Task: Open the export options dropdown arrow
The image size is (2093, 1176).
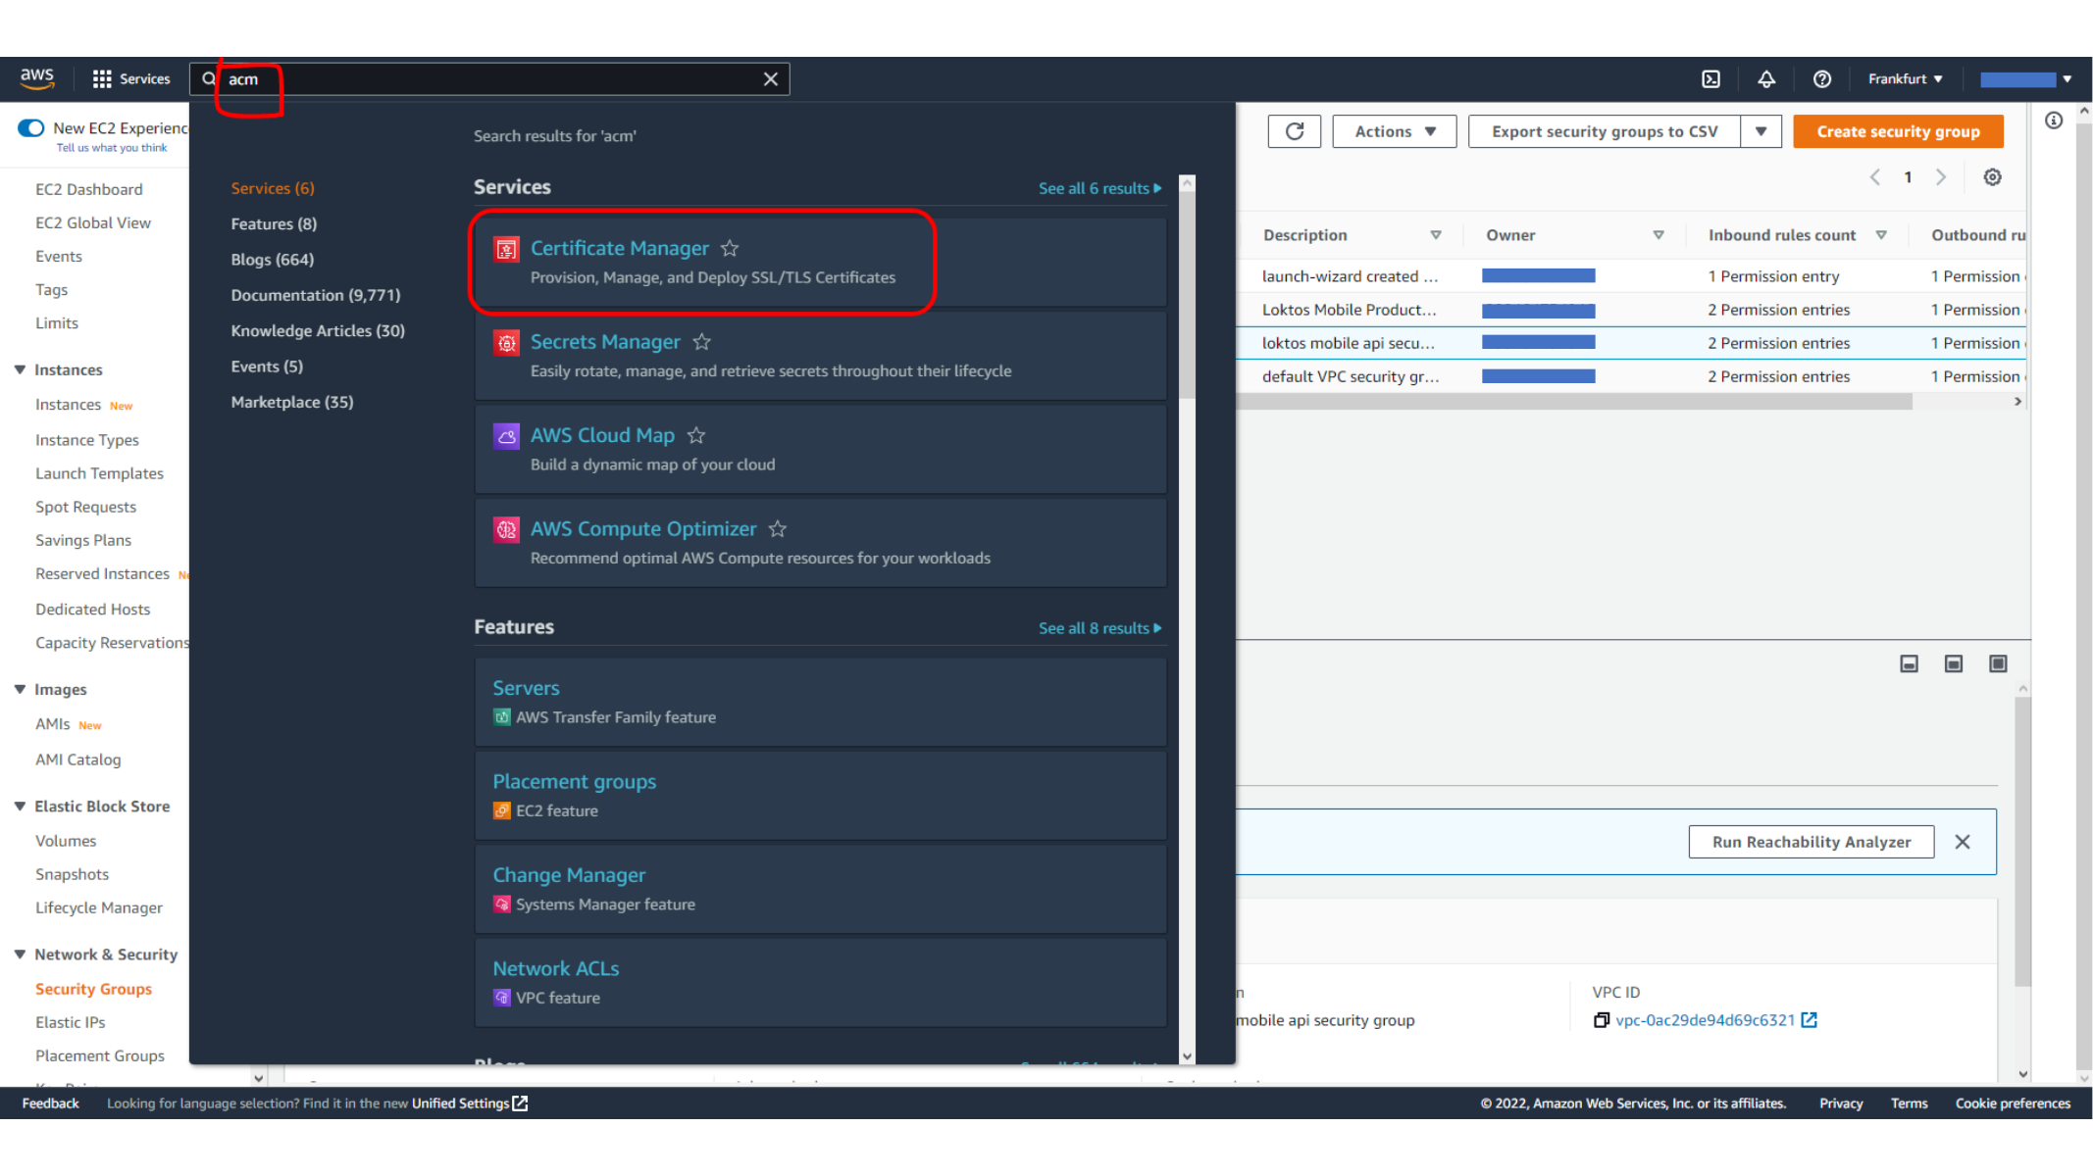Action: pos(1761,131)
